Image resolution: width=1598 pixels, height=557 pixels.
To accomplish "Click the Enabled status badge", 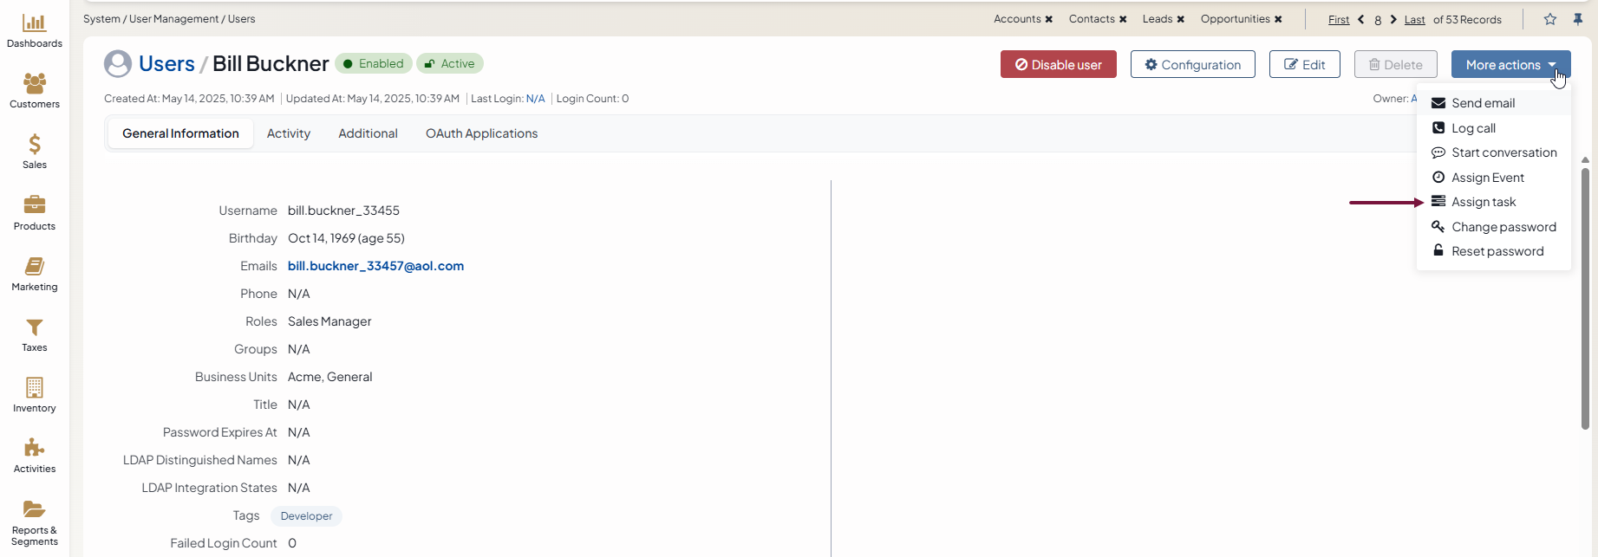I will tap(373, 63).
